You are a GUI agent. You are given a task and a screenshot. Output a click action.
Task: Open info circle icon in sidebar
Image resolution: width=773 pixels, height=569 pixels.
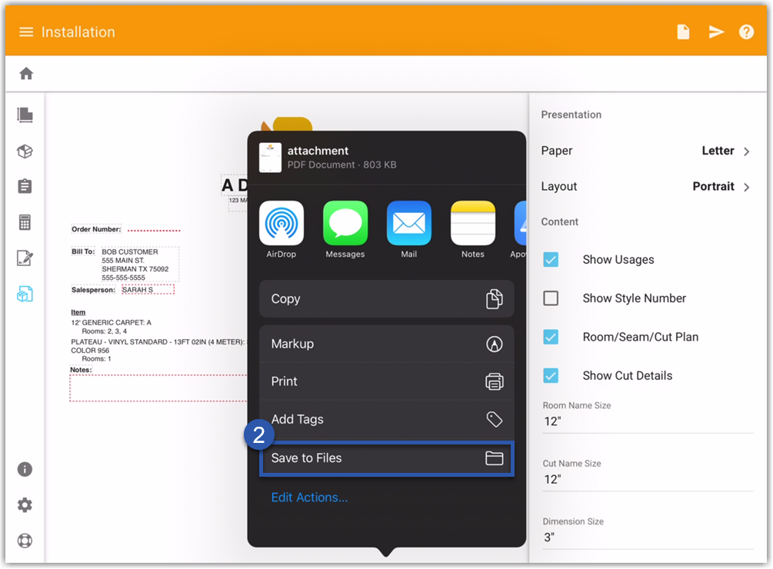[25, 469]
